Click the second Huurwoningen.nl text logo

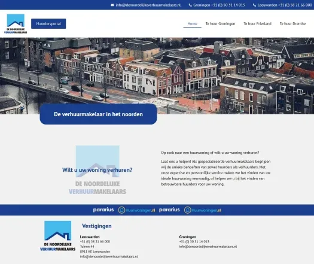tap(206, 210)
